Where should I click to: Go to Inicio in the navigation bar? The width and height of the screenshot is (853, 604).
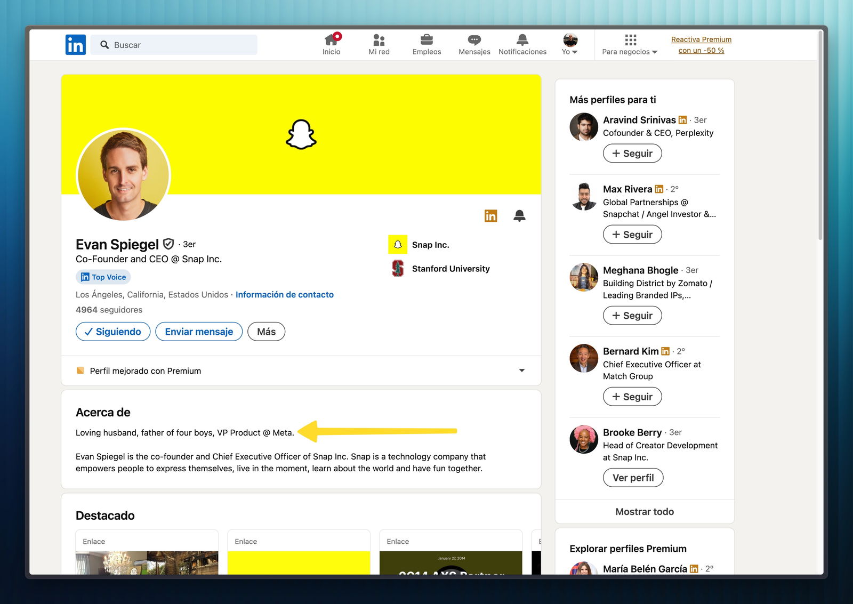pyautogui.click(x=331, y=44)
